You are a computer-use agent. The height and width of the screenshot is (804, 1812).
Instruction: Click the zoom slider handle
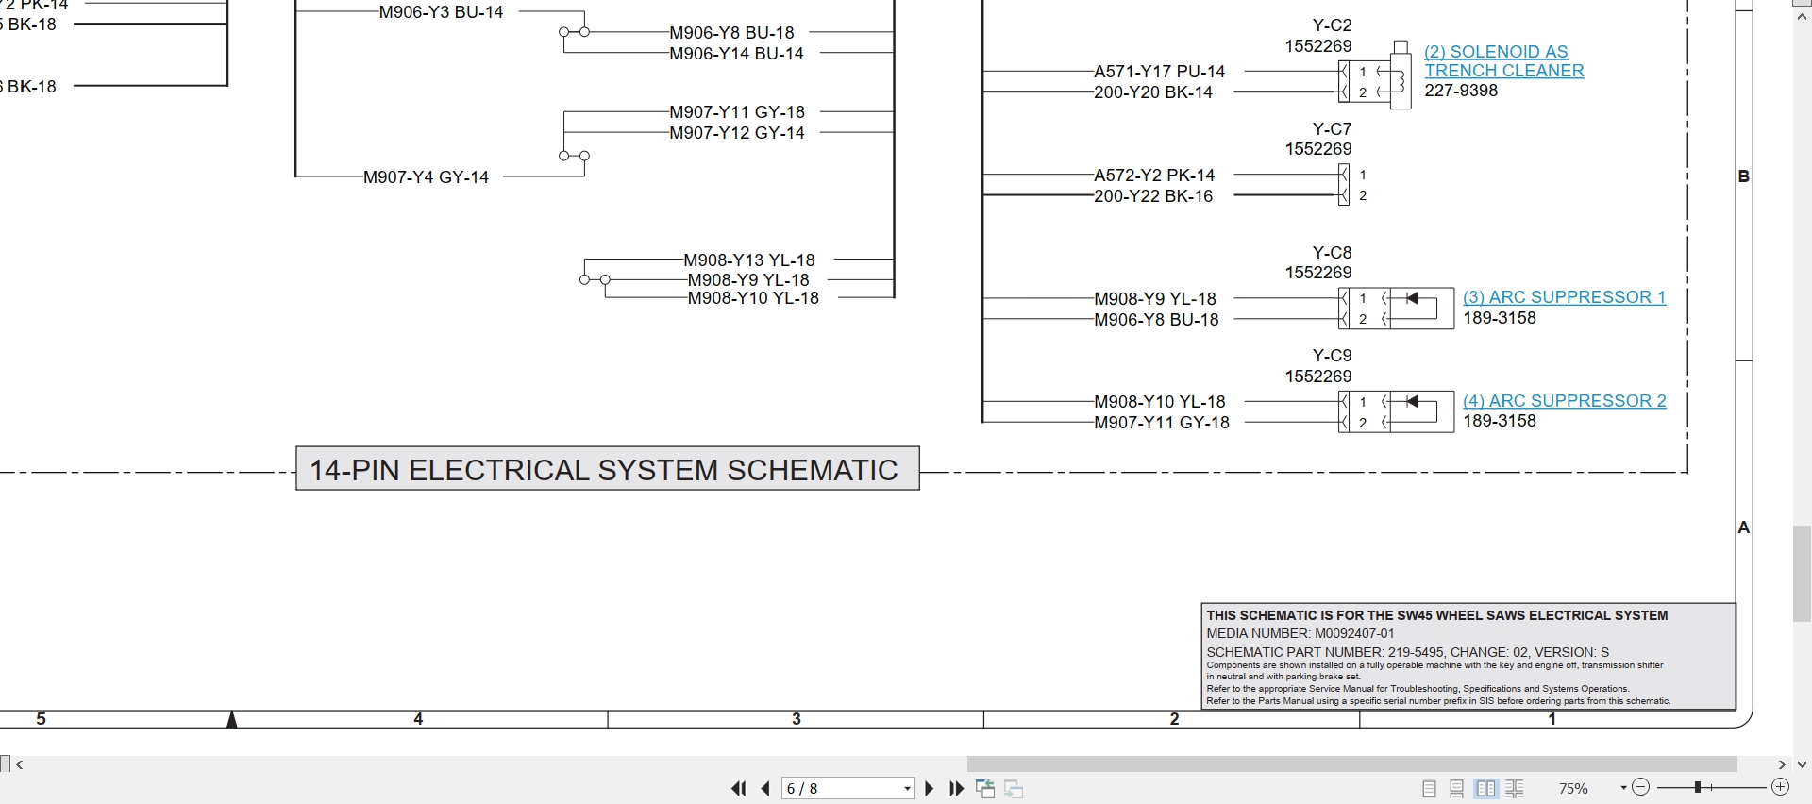pyautogui.click(x=1697, y=787)
